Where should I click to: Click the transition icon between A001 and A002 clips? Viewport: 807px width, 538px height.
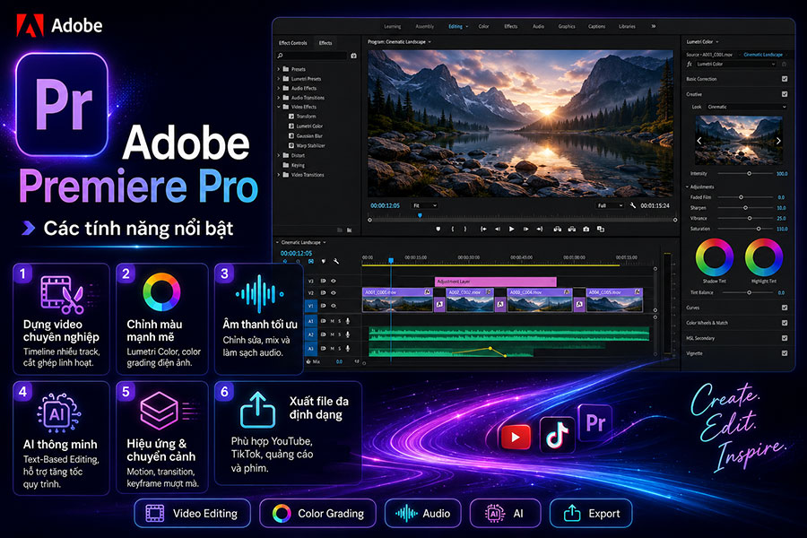[x=439, y=304]
